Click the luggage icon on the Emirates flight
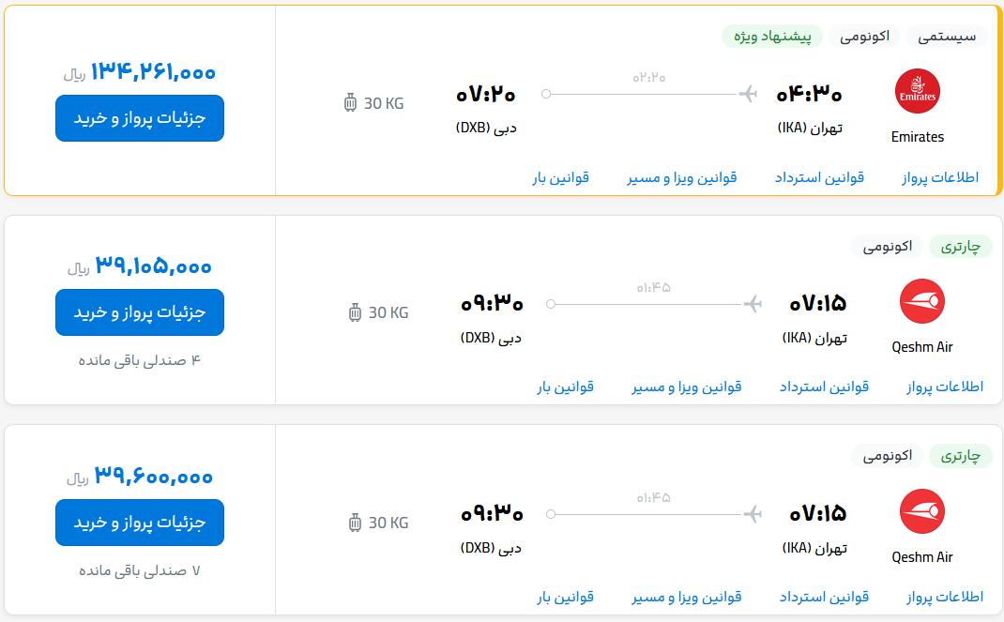The height and width of the screenshot is (622, 1004). [x=351, y=103]
